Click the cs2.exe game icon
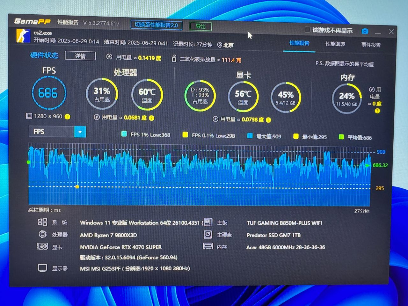 point(23,36)
